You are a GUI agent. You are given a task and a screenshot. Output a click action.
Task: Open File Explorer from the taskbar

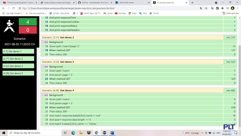pyautogui.click(x=81, y=133)
